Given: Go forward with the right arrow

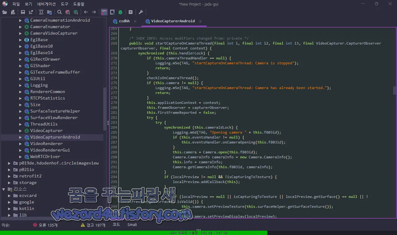Looking at the screenshot, I should [94, 12].
